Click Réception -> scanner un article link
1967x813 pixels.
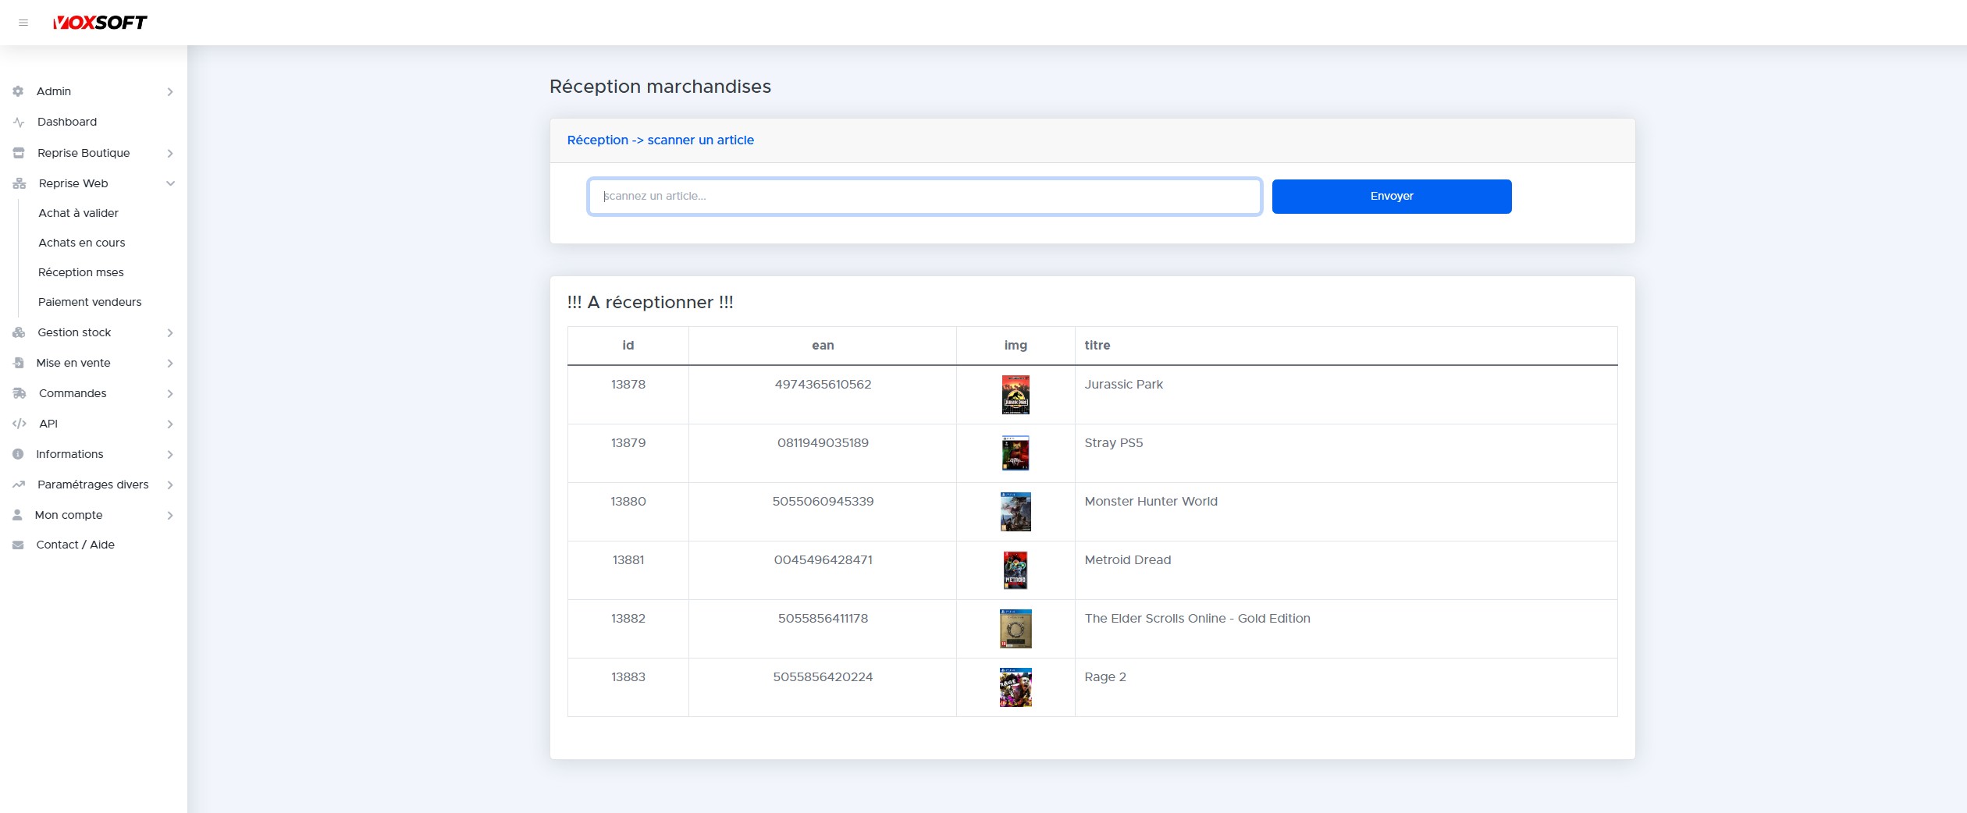pyautogui.click(x=660, y=140)
